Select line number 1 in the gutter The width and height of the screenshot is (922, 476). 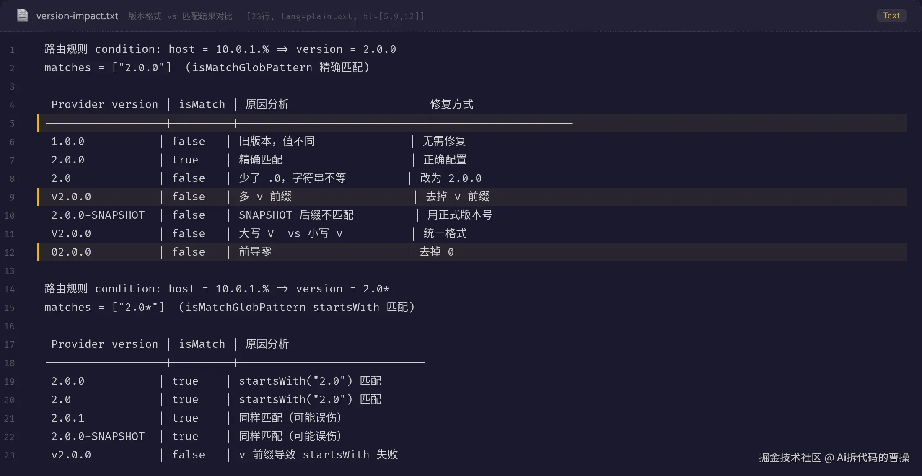(12, 50)
